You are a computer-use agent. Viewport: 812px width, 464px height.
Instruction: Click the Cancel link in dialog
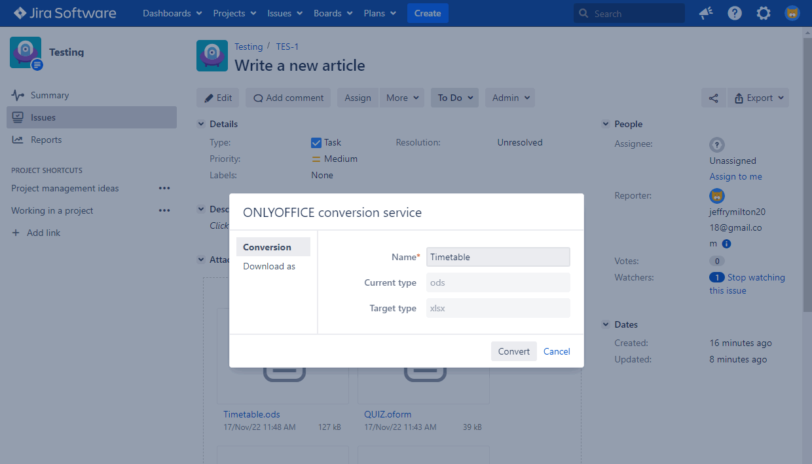tap(557, 351)
